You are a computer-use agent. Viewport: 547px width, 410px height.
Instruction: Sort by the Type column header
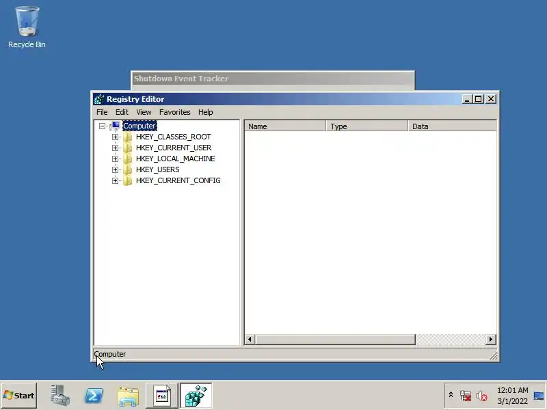366,126
